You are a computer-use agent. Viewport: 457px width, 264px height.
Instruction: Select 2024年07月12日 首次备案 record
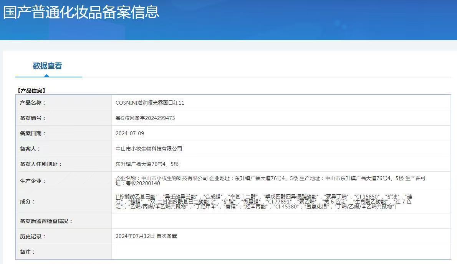coord(146,236)
